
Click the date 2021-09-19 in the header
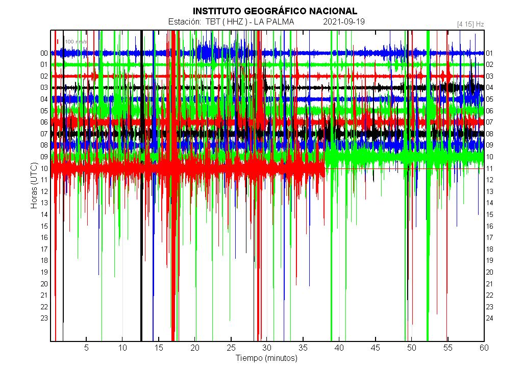(x=344, y=22)
